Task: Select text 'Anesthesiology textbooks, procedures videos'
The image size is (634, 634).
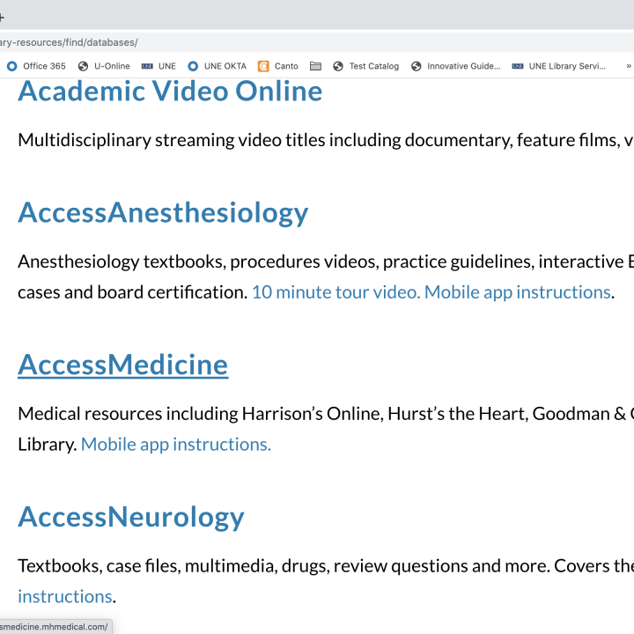Action: coord(198,262)
